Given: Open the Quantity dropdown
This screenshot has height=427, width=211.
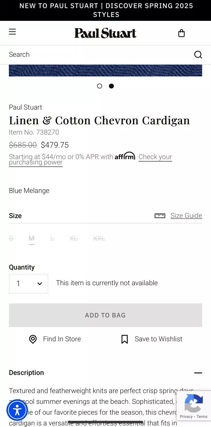Looking at the screenshot, I should [29, 284].
